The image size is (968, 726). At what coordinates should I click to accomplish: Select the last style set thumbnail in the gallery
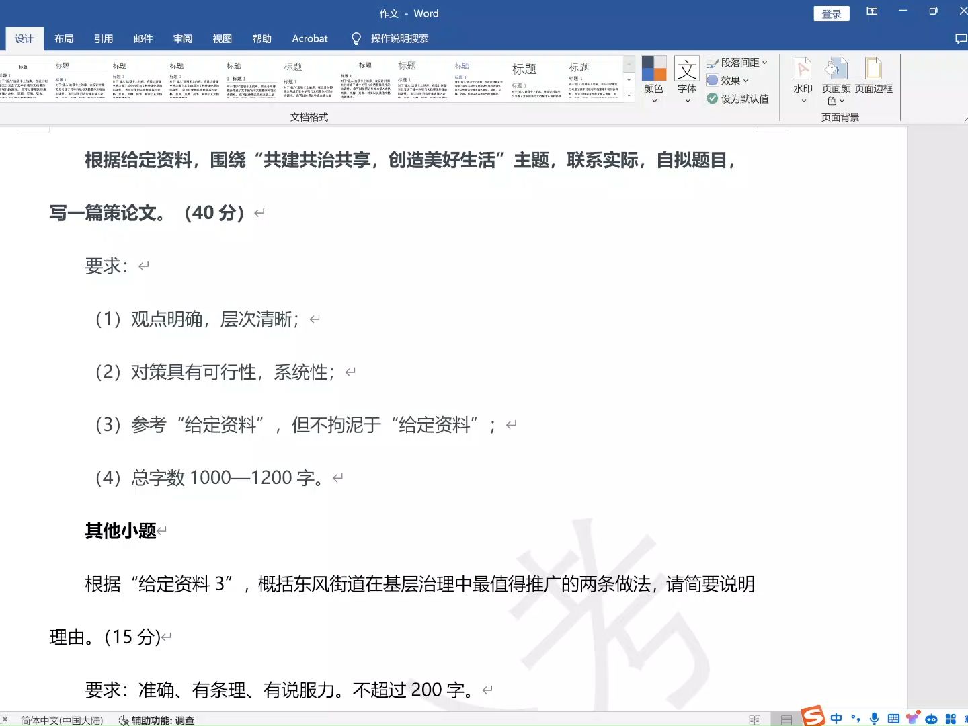pos(594,79)
